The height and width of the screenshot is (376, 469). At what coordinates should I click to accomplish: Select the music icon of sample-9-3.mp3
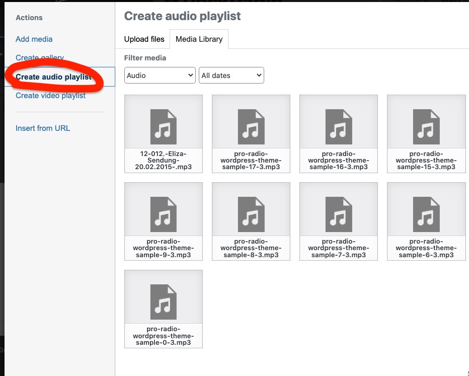click(164, 214)
